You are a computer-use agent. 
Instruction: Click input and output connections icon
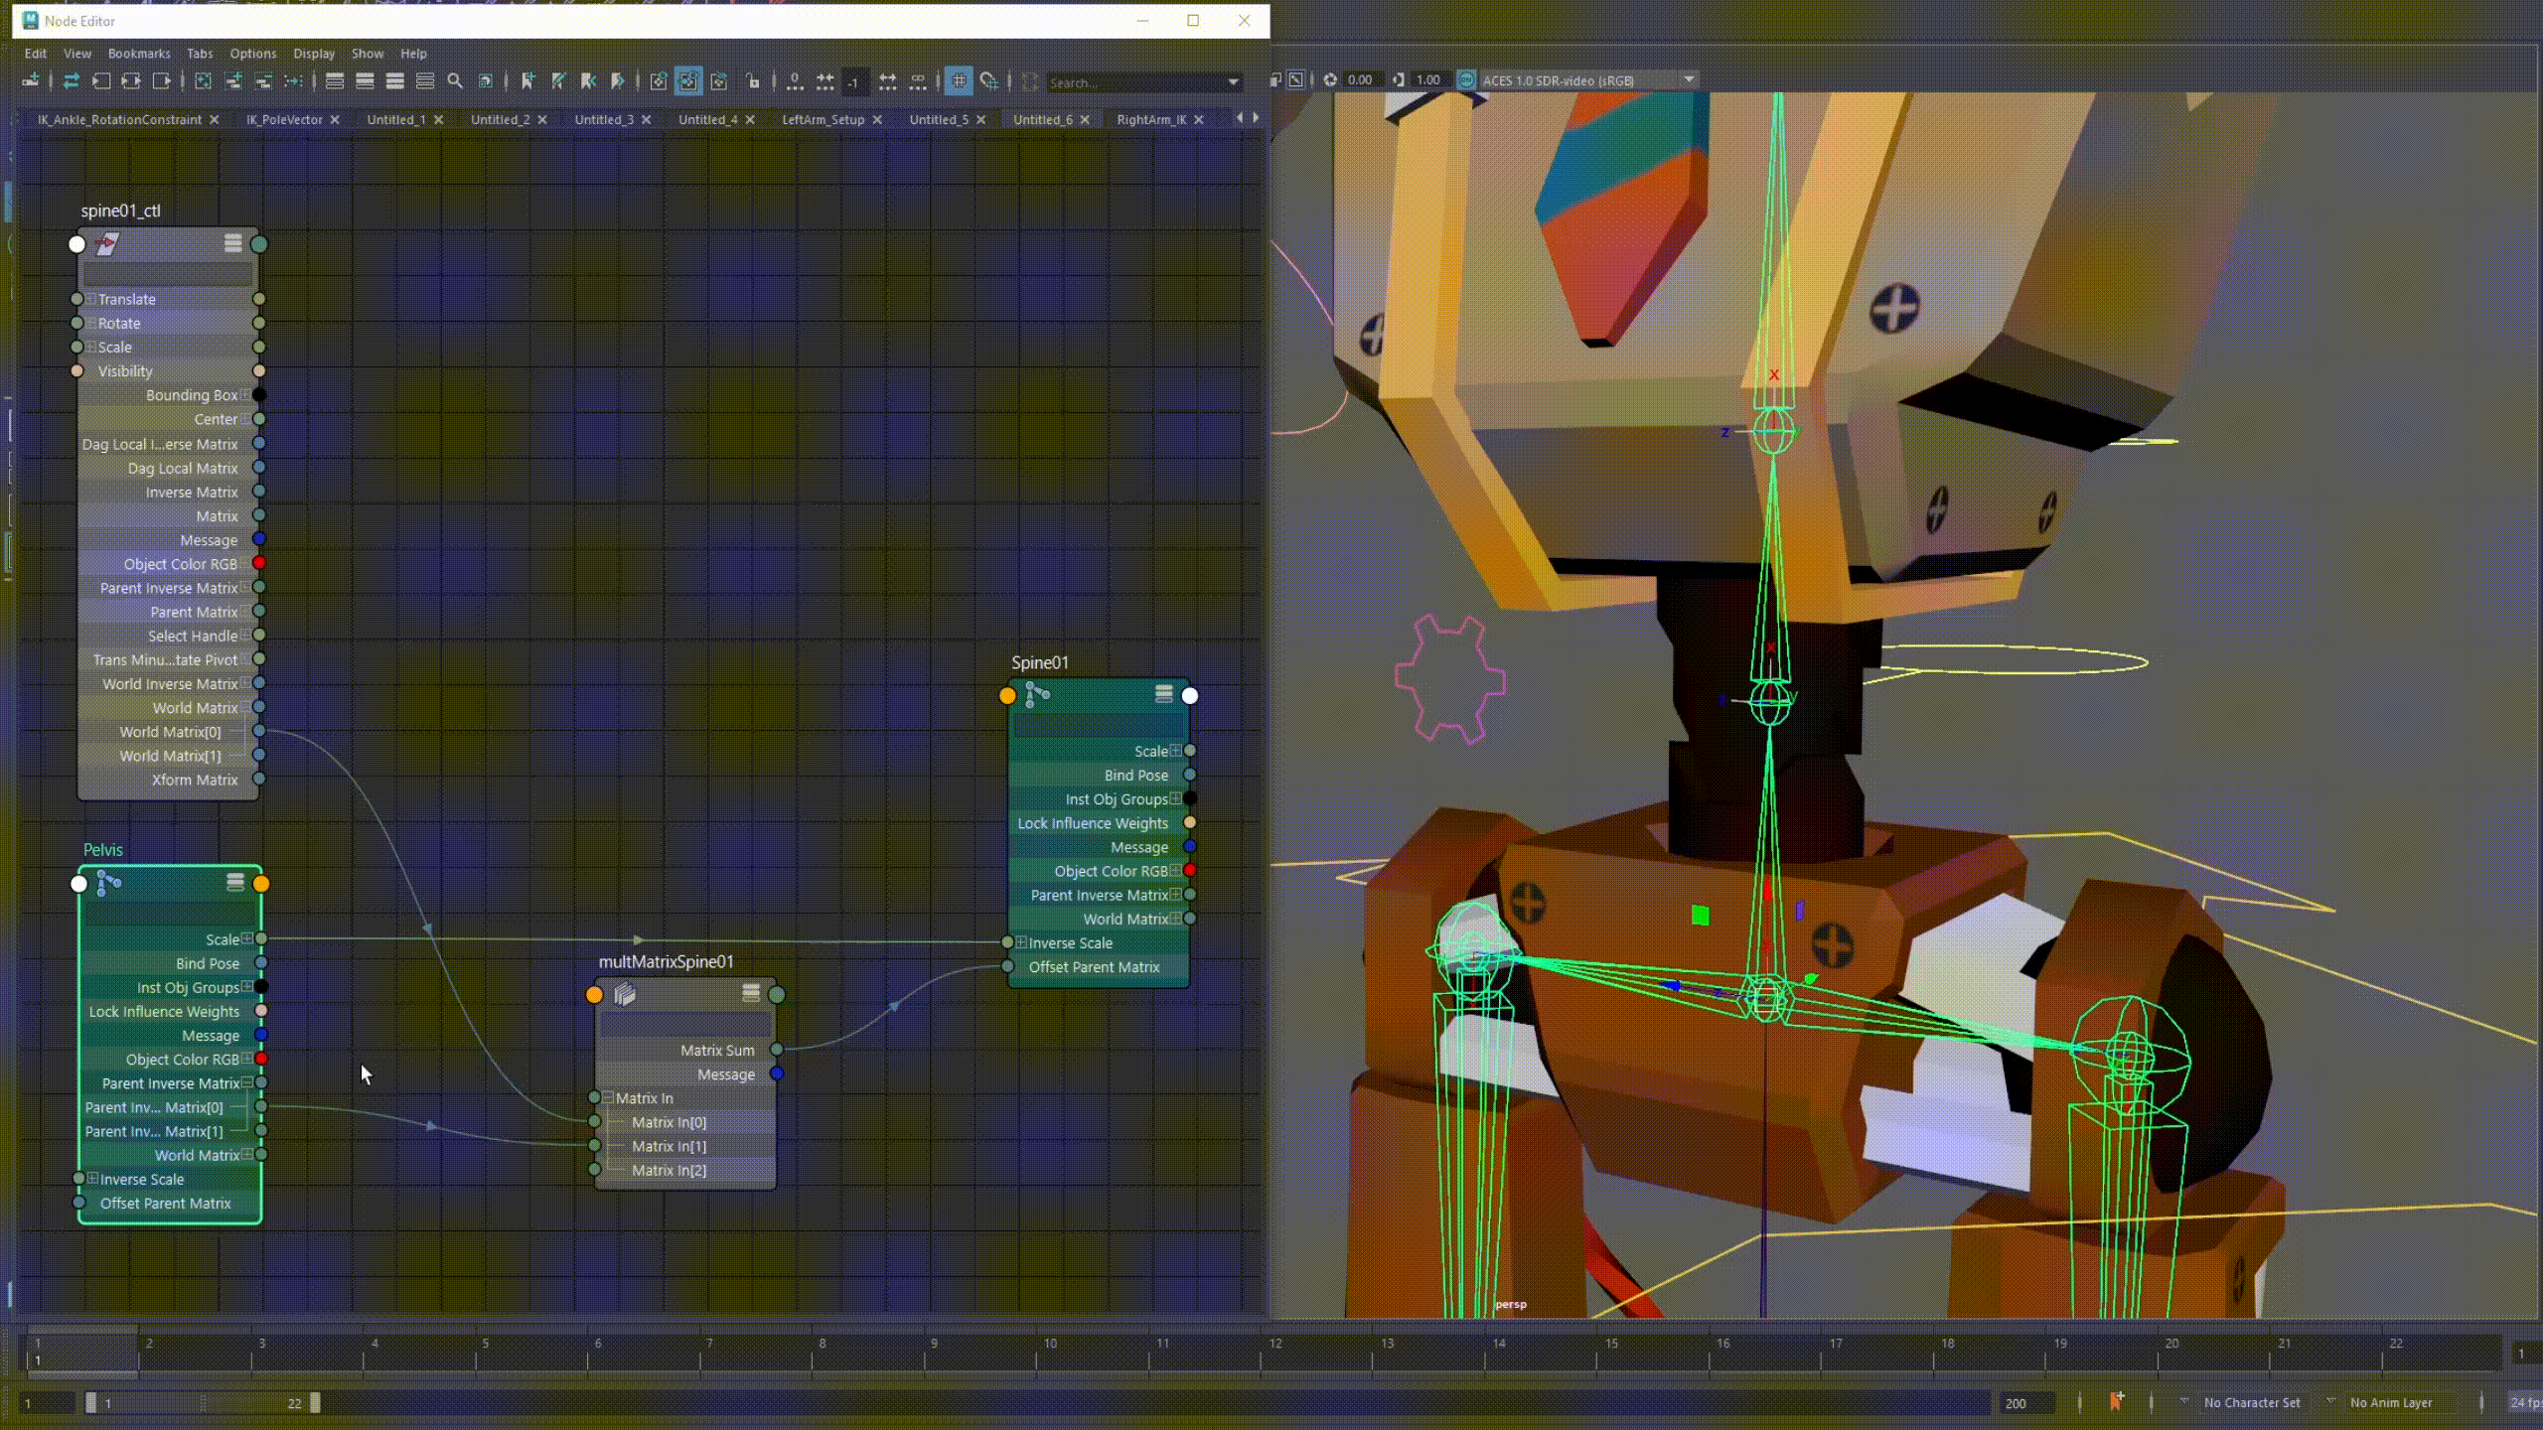(x=130, y=81)
